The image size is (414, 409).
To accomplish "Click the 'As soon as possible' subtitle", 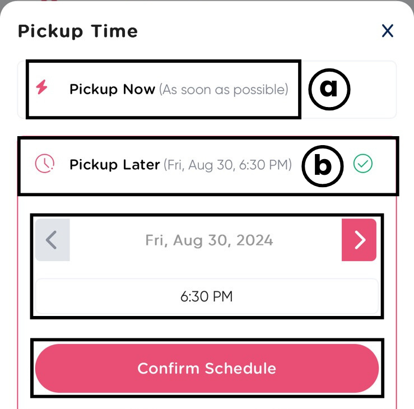I will pyautogui.click(x=224, y=89).
